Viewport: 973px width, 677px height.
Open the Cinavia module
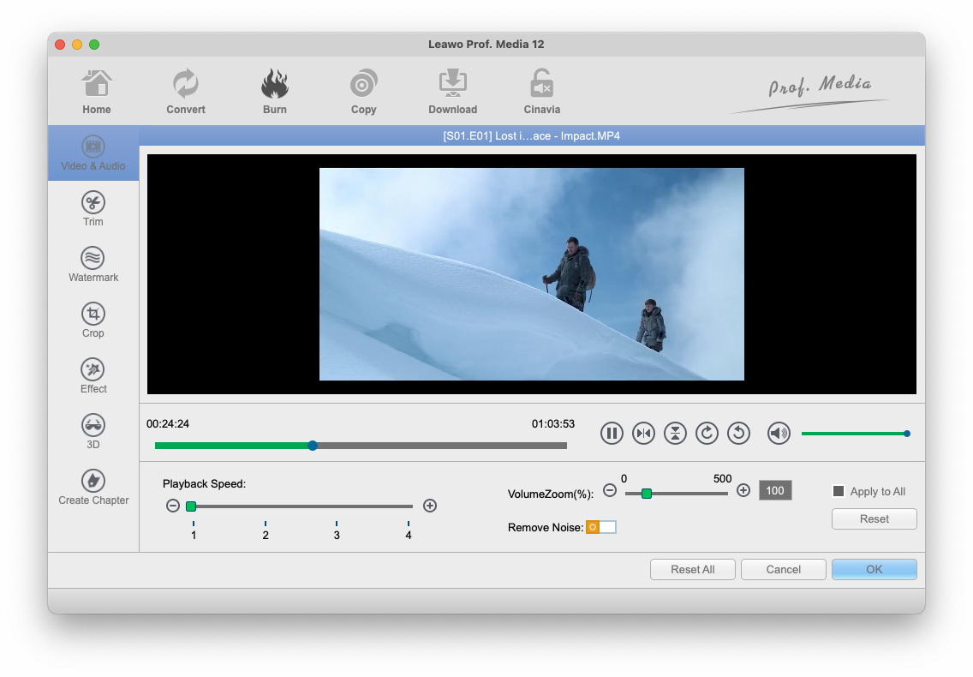pyautogui.click(x=541, y=92)
